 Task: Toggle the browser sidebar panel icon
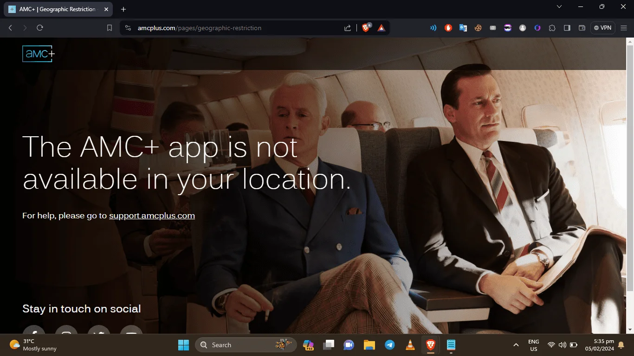click(567, 28)
